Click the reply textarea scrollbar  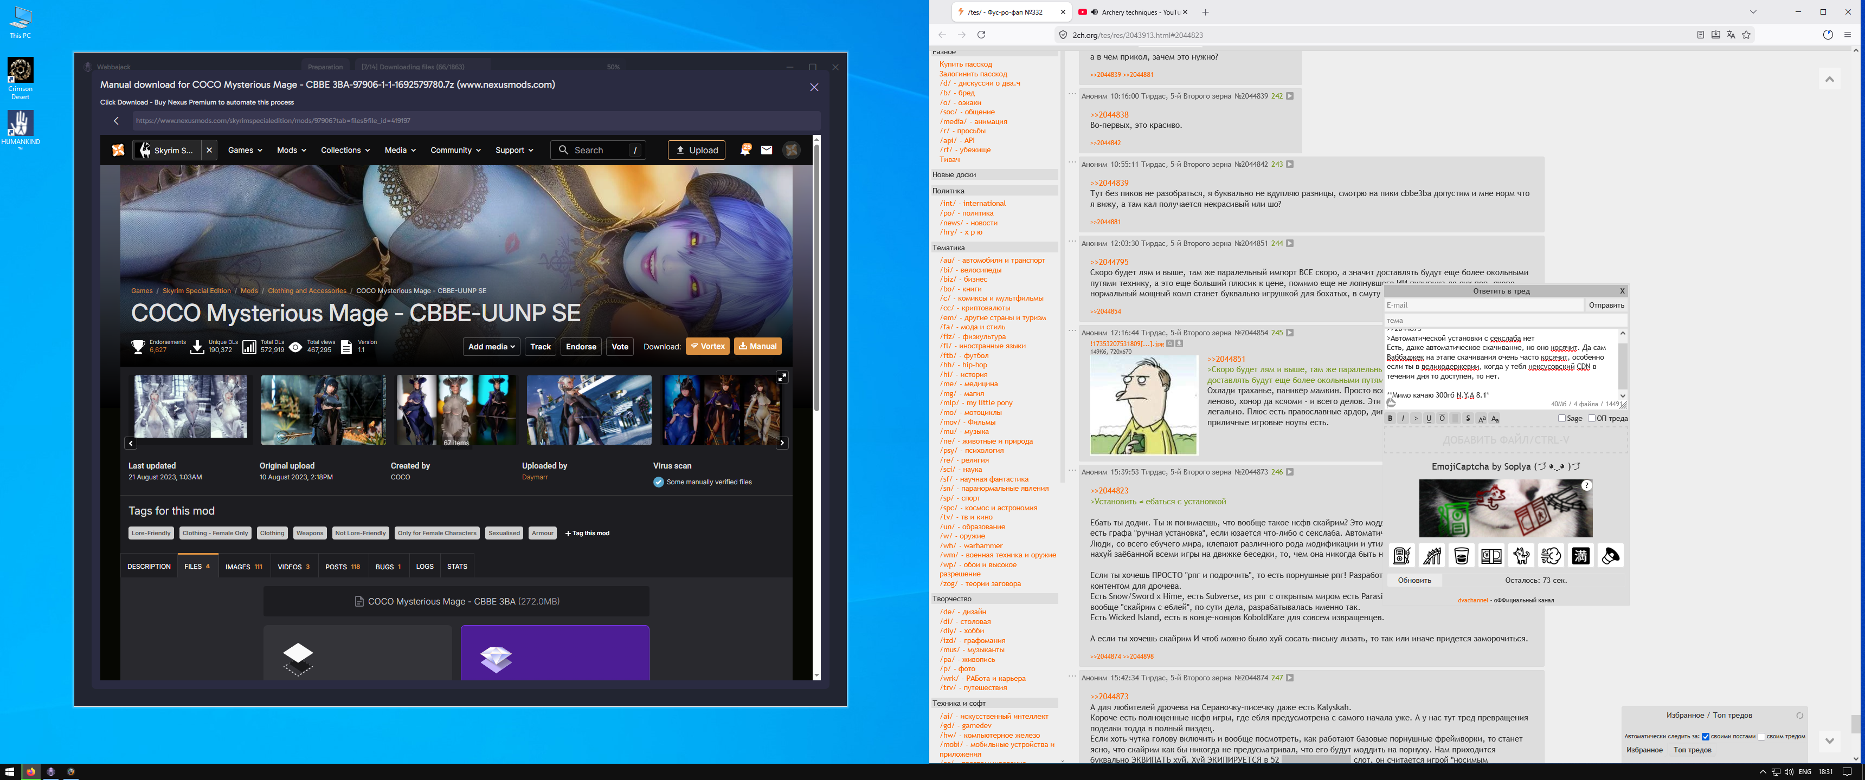[x=1623, y=366]
